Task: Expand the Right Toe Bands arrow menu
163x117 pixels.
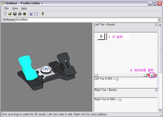Action: pos(156,90)
